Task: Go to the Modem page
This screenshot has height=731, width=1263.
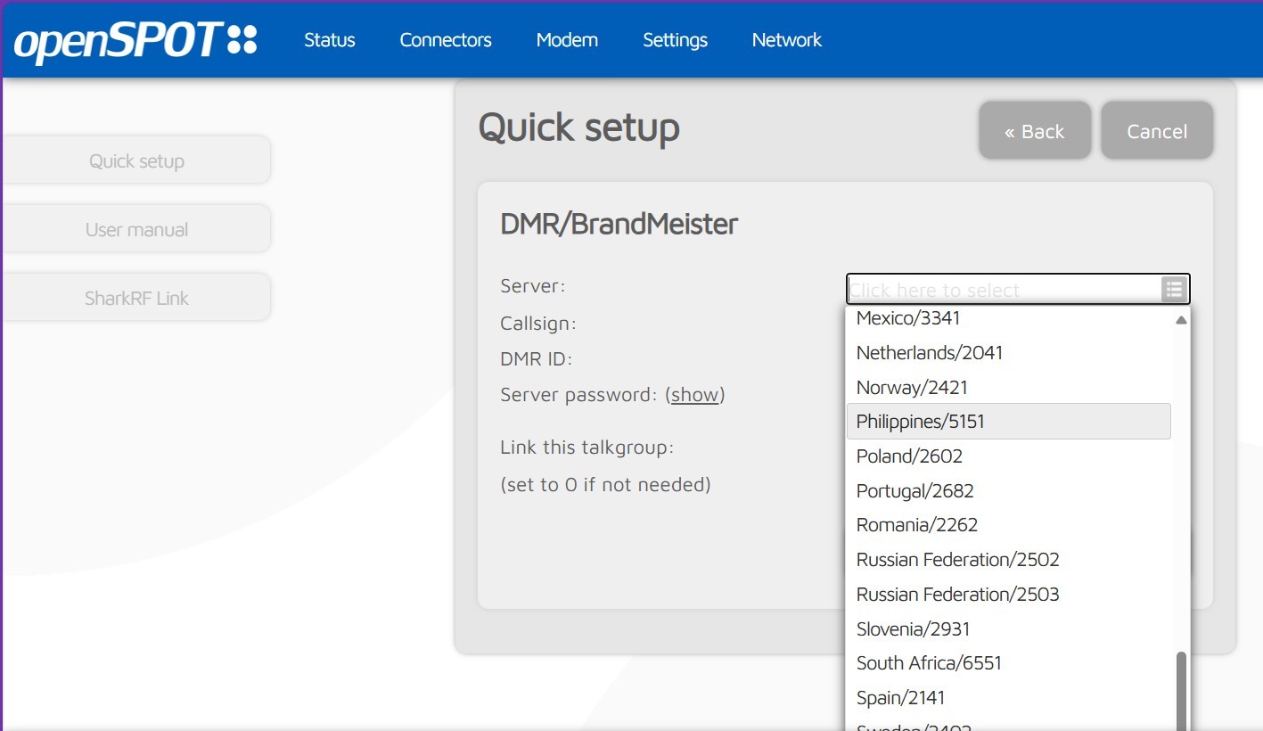Action: click(x=567, y=40)
